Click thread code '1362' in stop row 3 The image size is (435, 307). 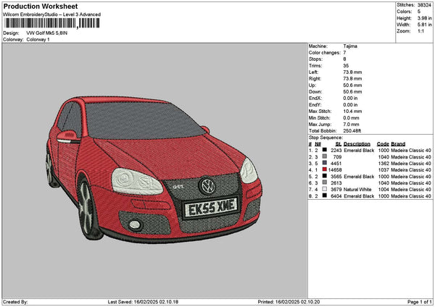[x=384, y=164]
